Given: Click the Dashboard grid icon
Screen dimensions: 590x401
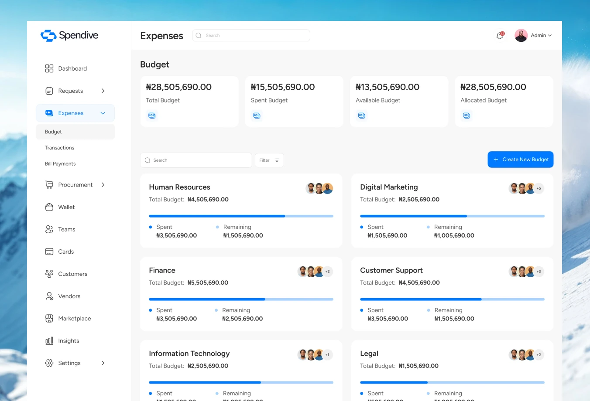Looking at the screenshot, I should (49, 68).
